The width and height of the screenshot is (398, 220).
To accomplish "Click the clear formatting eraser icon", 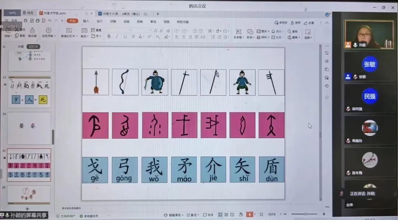I will [x=168, y=31].
